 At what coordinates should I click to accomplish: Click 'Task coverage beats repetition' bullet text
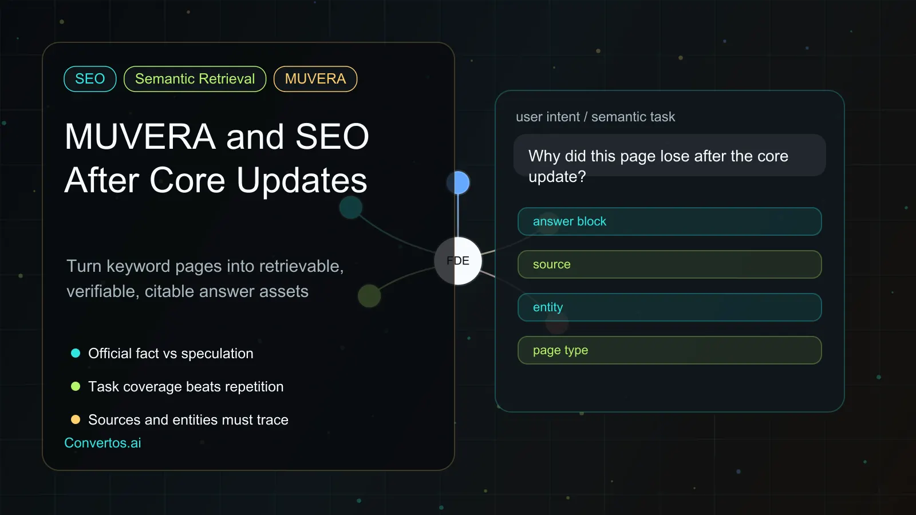tap(185, 387)
